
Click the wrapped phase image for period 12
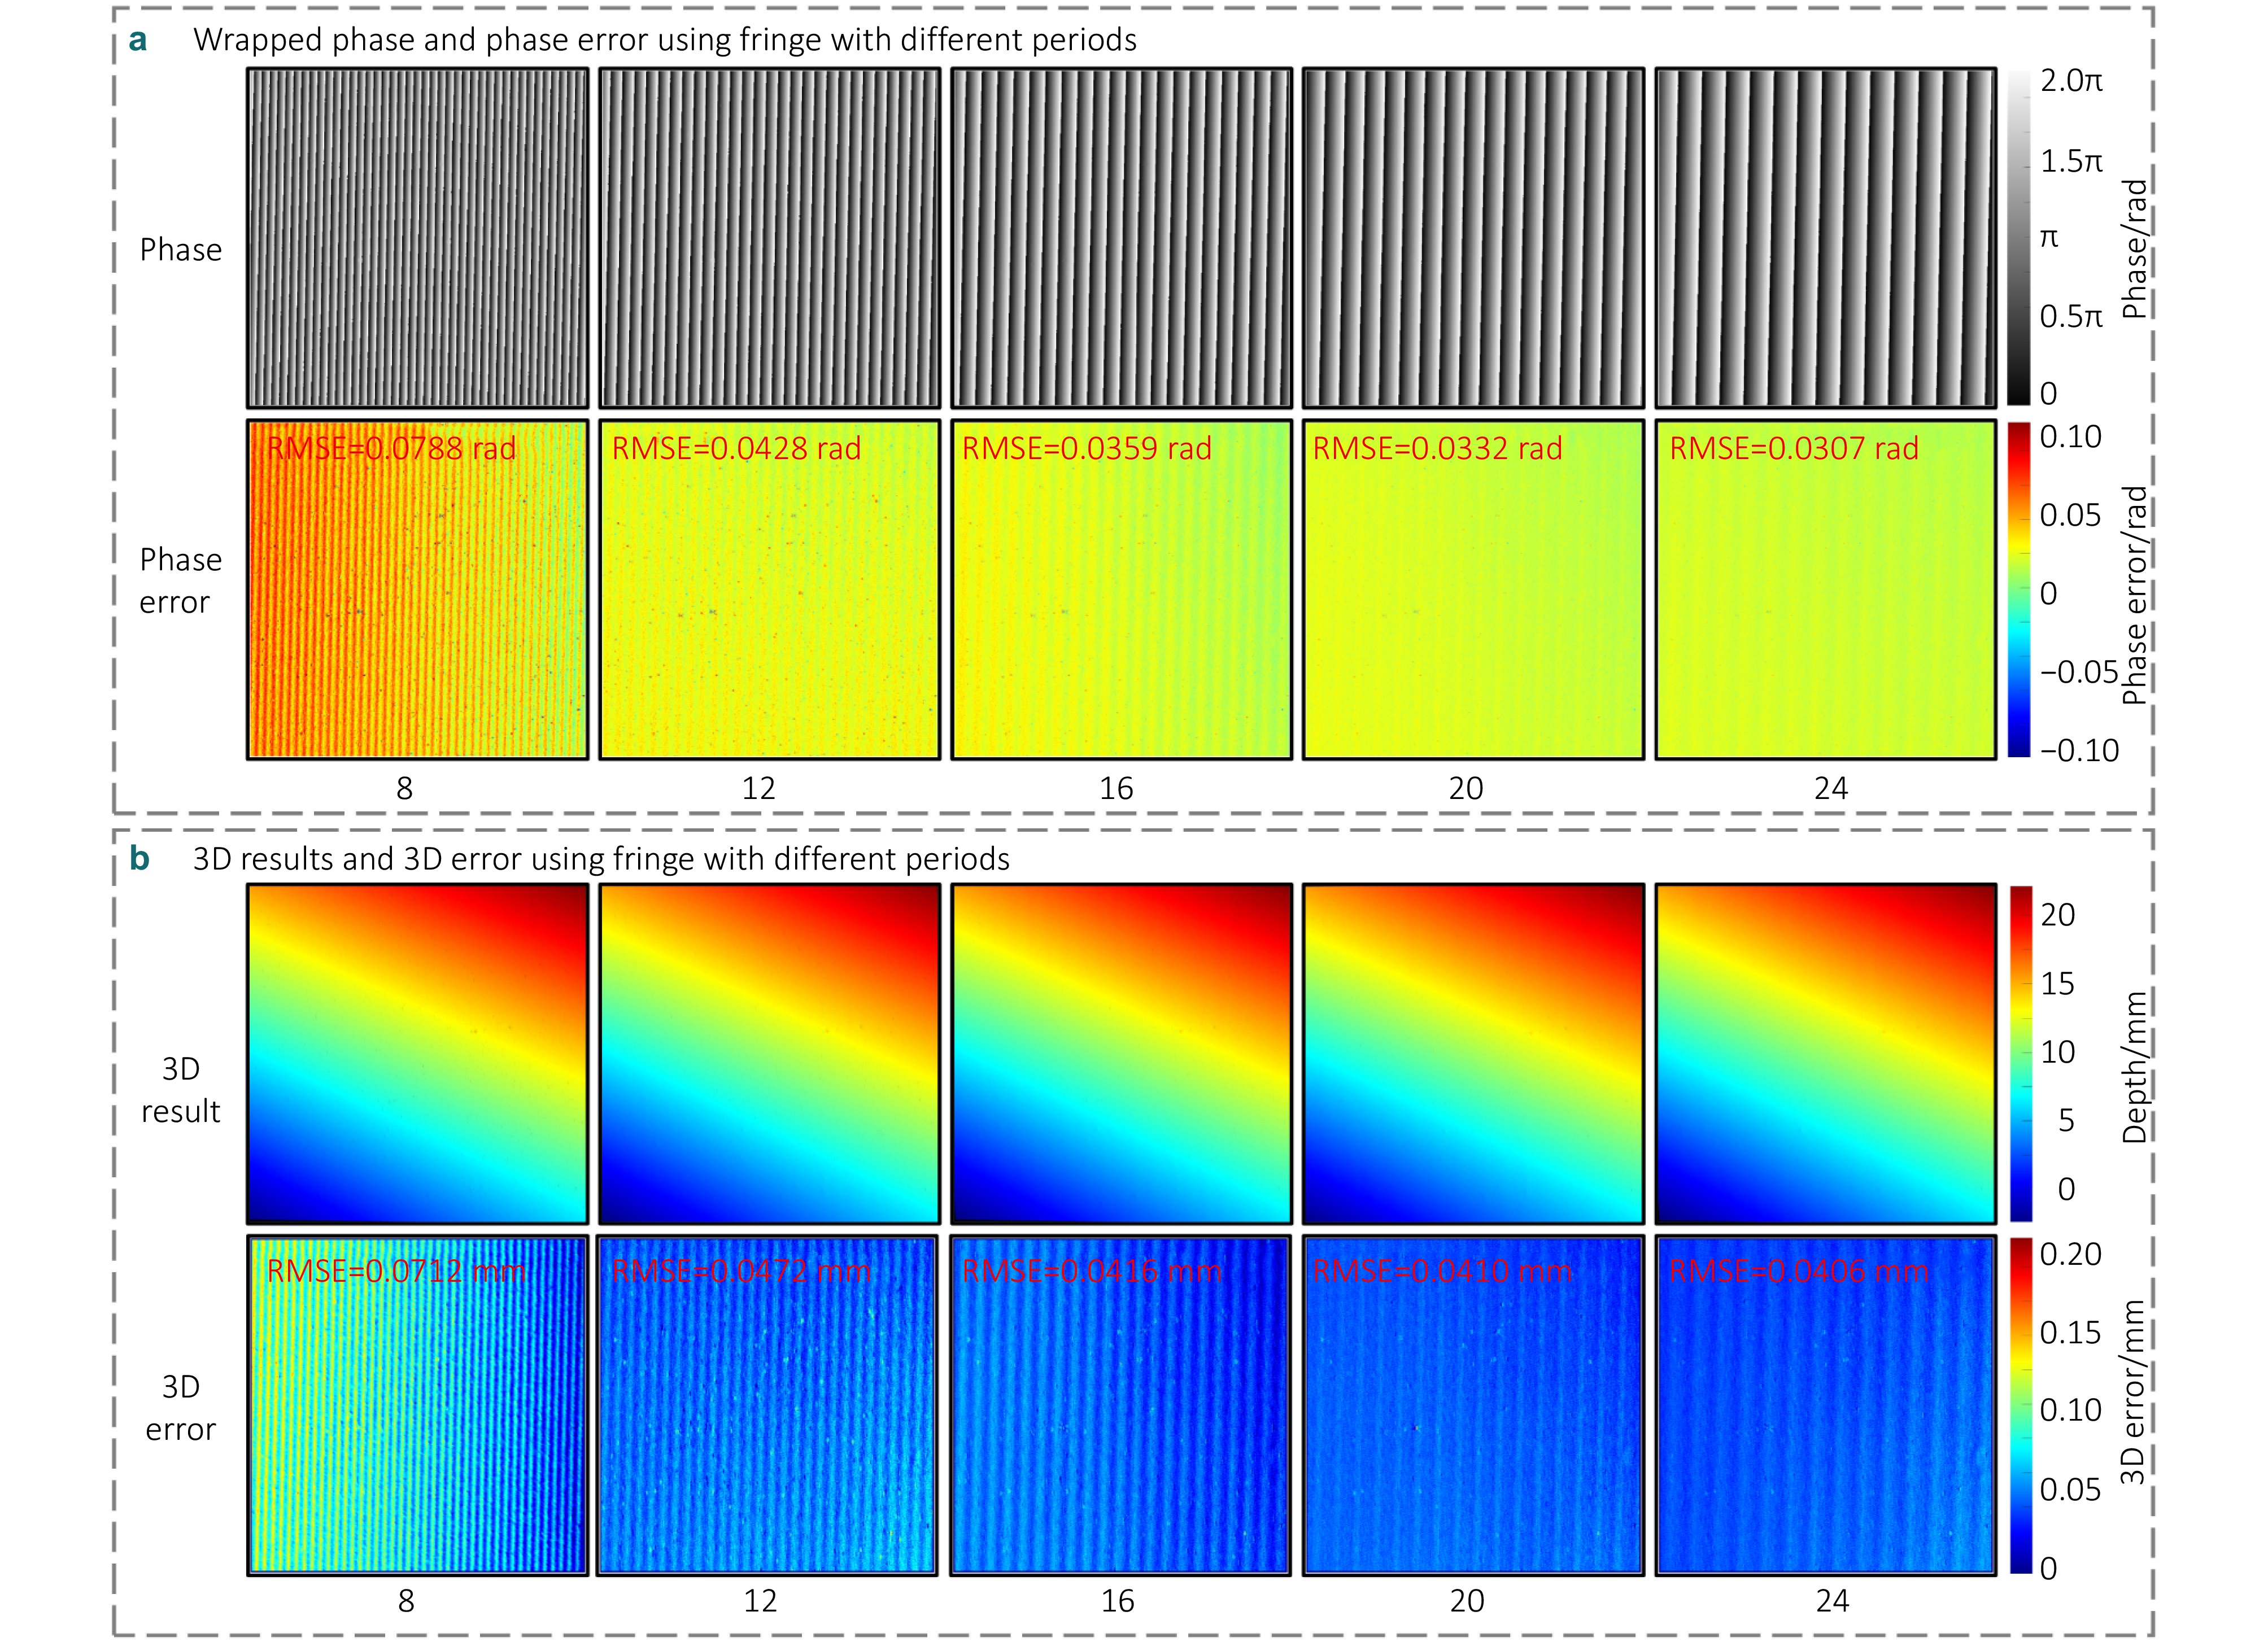(x=769, y=238)
